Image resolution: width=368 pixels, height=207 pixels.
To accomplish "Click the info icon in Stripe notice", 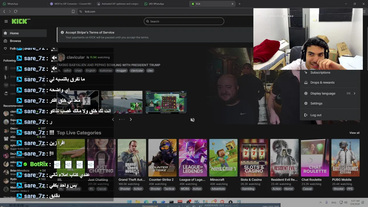I will pos(62,32).
